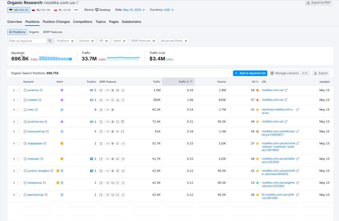Switch to the Position Changes tab
Screen dimensions: 339x221
[x=56, y=22]
